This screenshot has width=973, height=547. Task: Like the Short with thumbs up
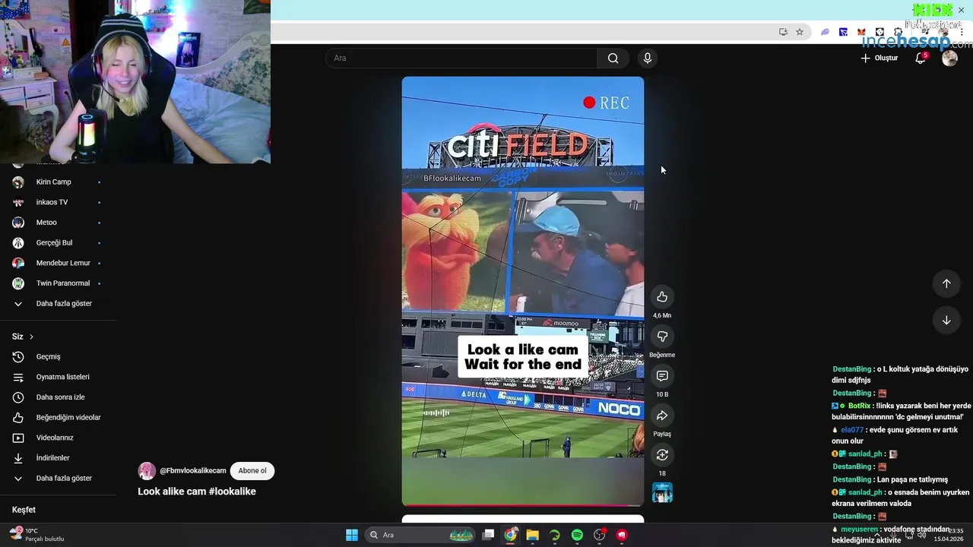click(x=662, y=297)
